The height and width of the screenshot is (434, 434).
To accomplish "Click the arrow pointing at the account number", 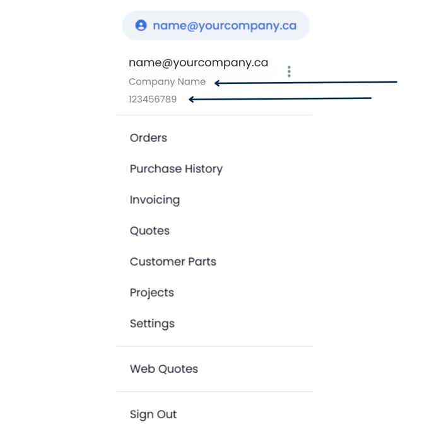I will pos(280,98).
